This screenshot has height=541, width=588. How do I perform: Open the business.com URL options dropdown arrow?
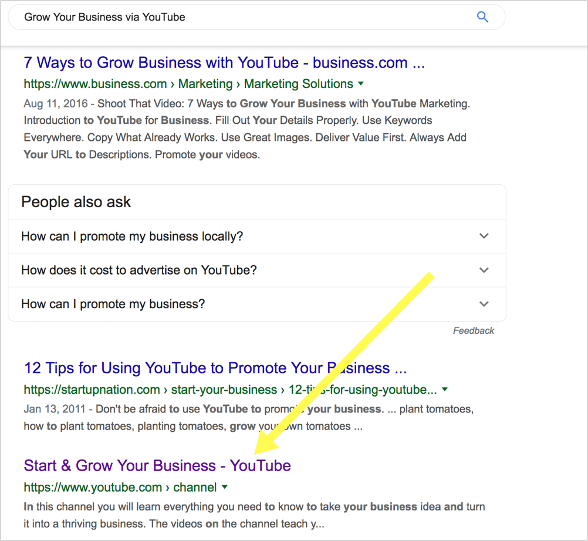[361, 83]
